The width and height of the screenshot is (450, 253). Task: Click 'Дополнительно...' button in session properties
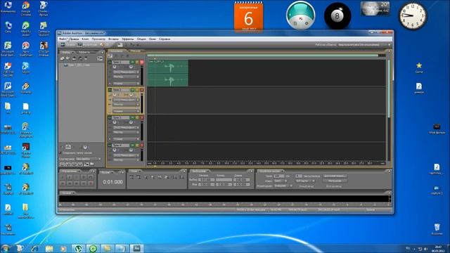(335, 176)
